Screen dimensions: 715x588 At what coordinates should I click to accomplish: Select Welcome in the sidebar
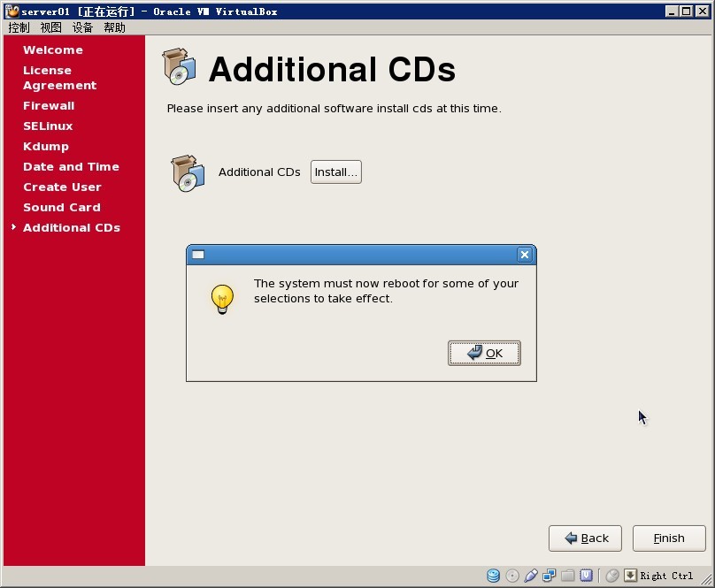pos(53,50)
